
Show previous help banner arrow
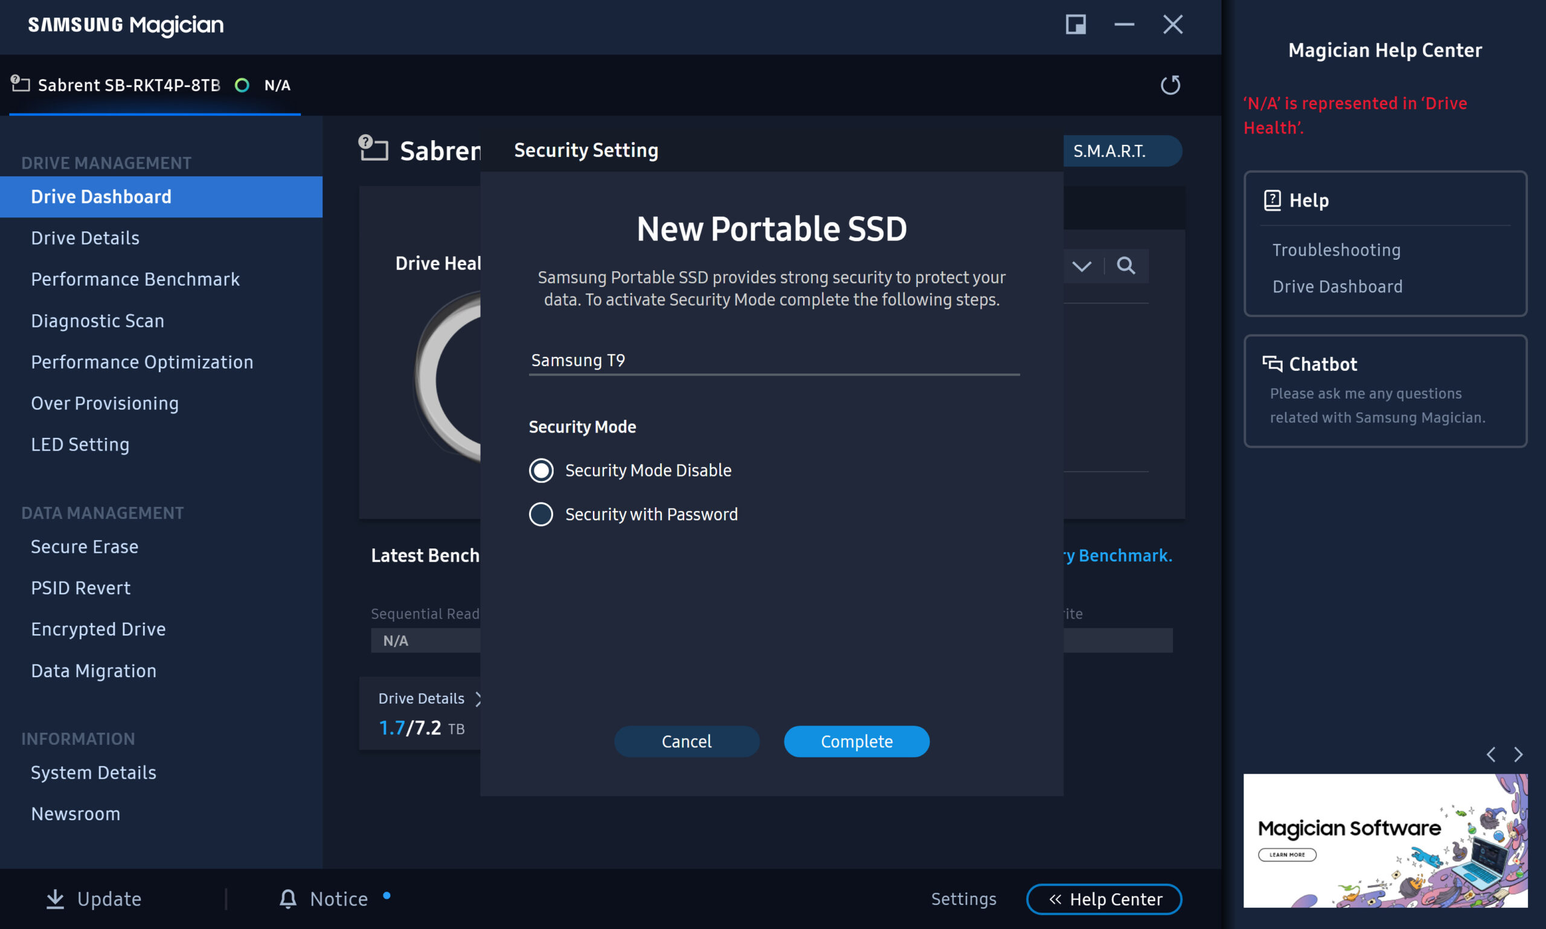pos(1491,754)
